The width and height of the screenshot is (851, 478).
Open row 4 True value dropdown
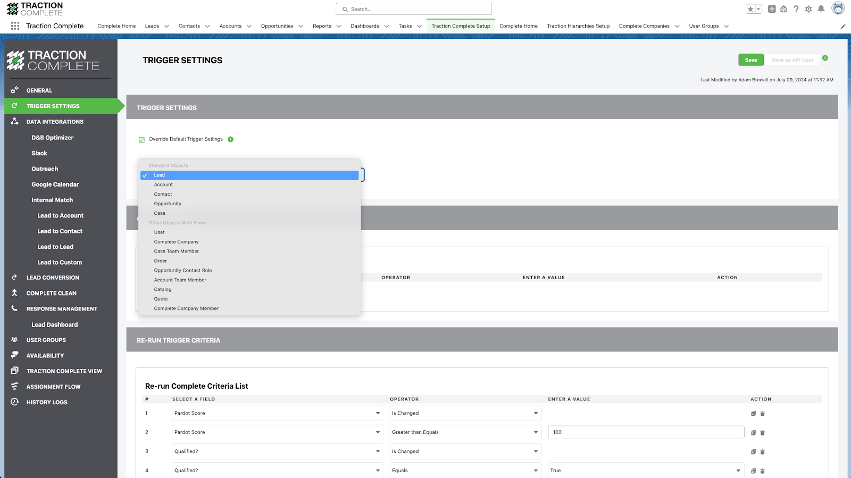click(x=646, y=471)
